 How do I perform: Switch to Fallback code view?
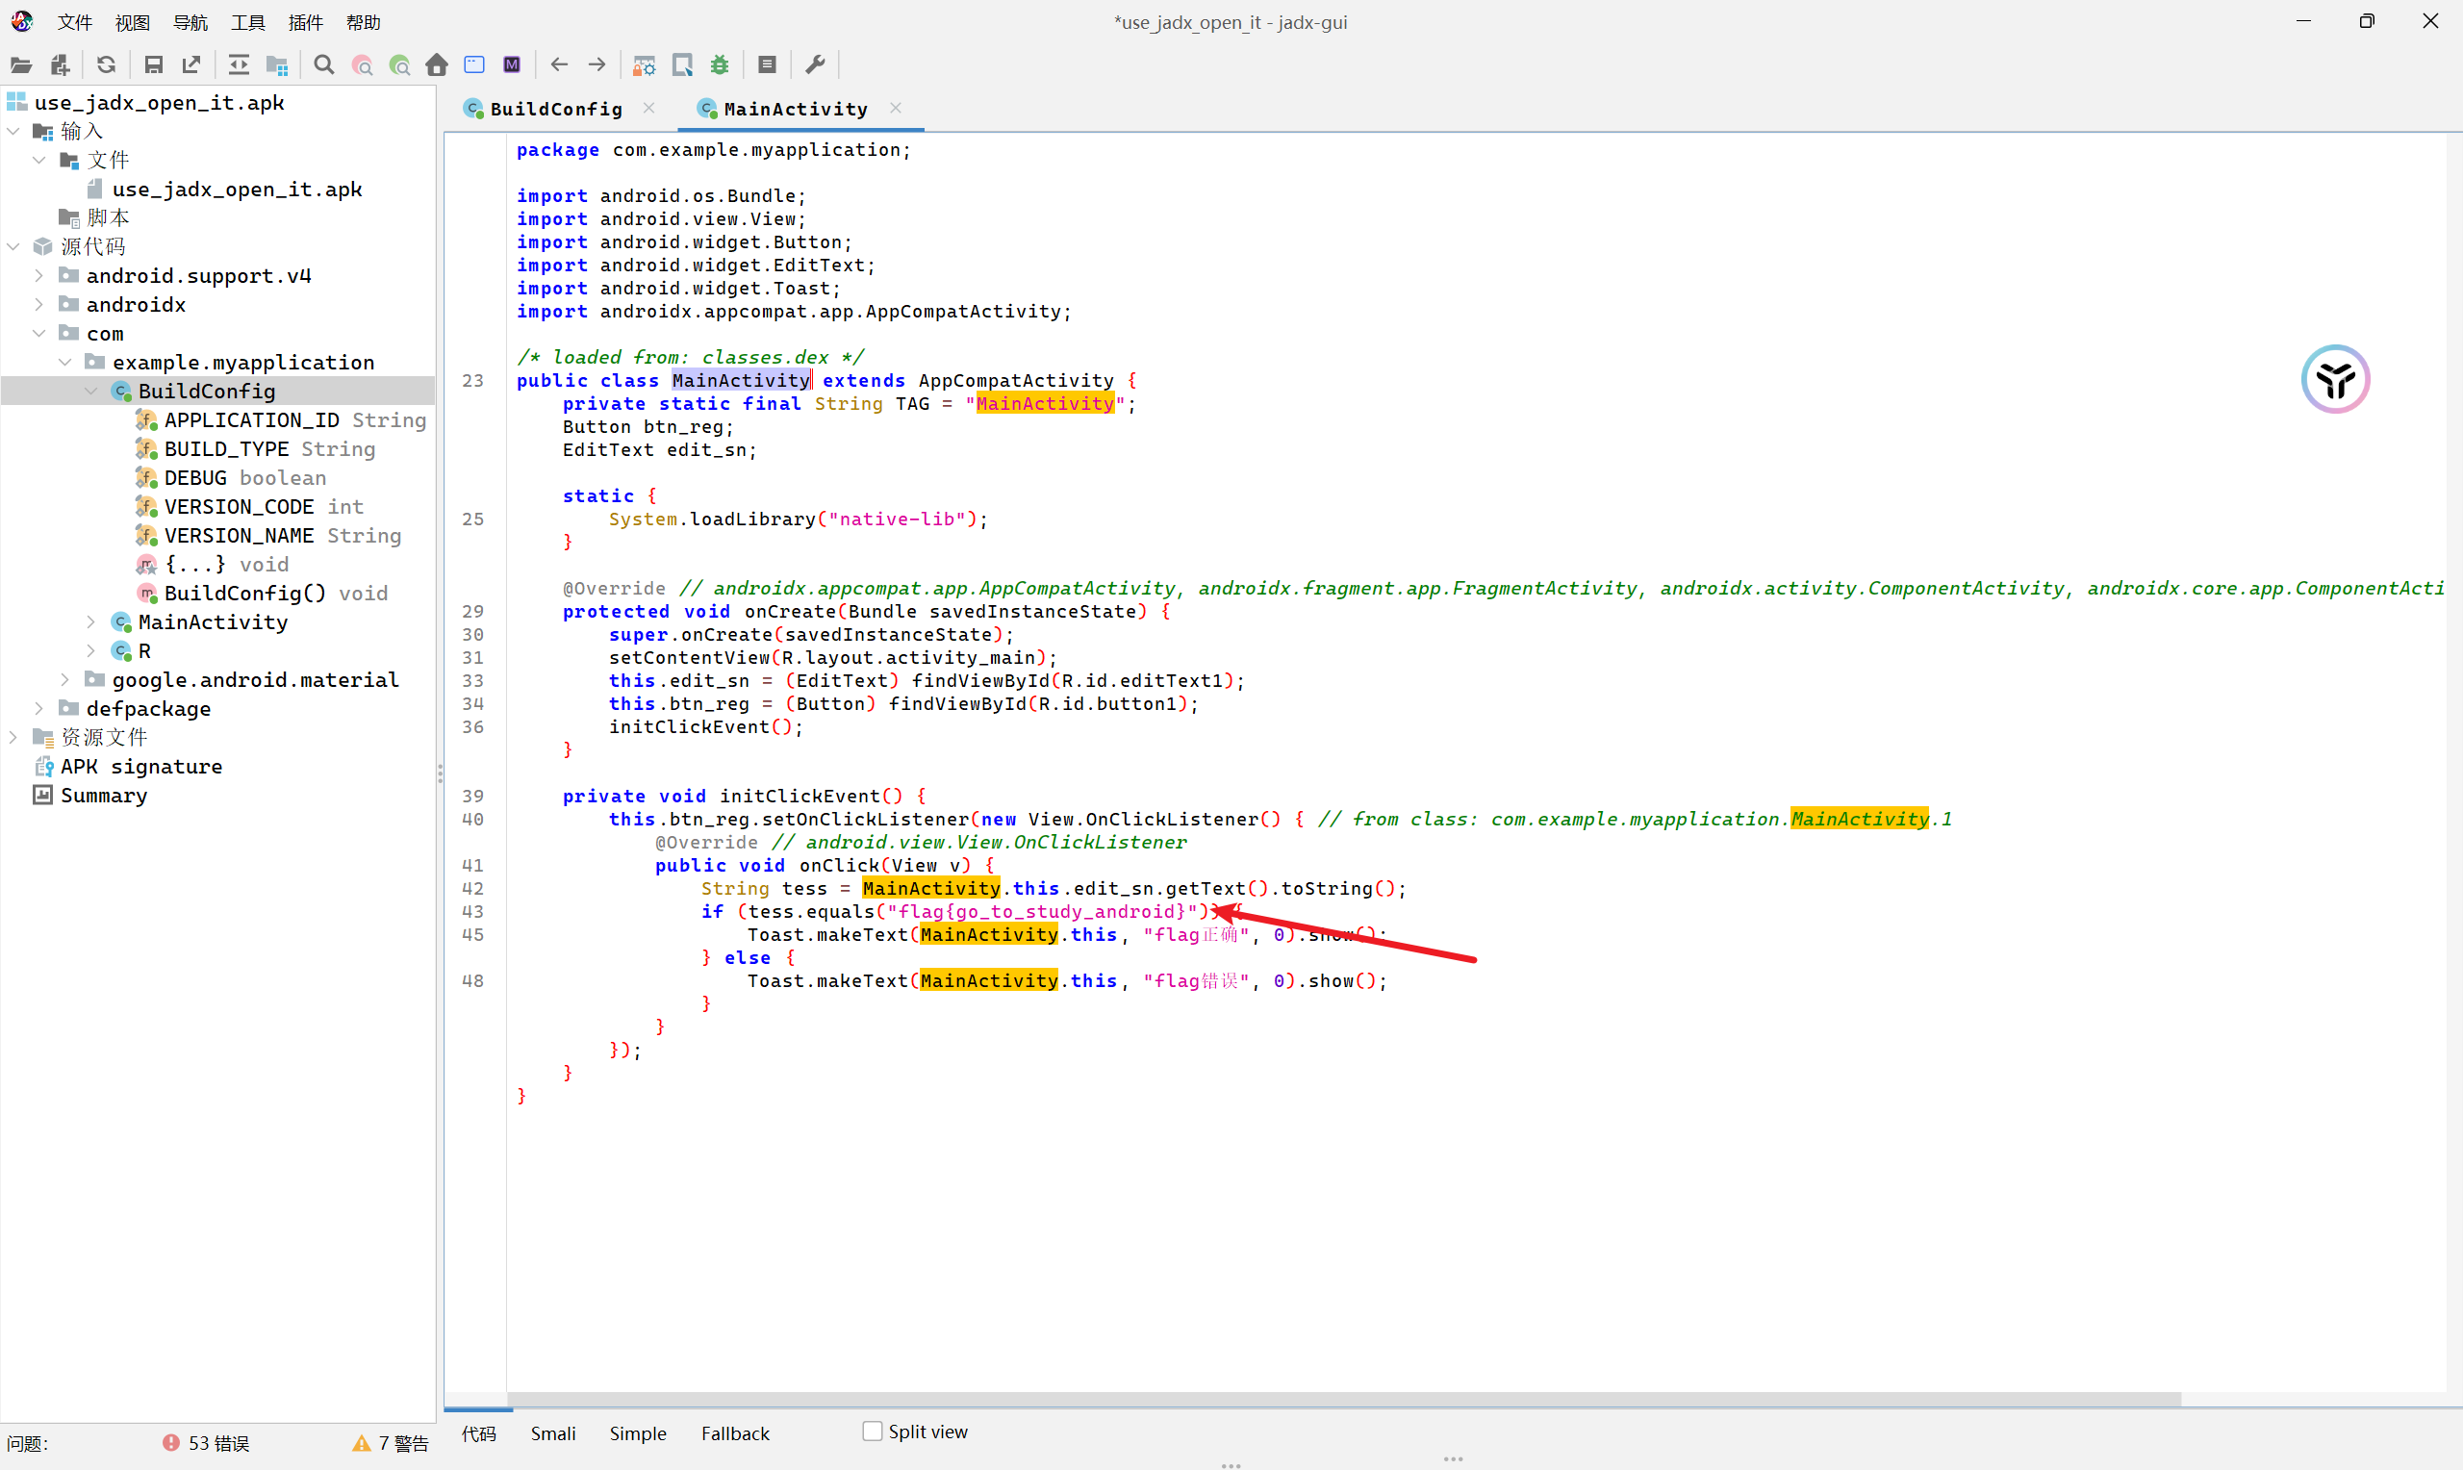pyautogui.click(x=735, y=1433)
